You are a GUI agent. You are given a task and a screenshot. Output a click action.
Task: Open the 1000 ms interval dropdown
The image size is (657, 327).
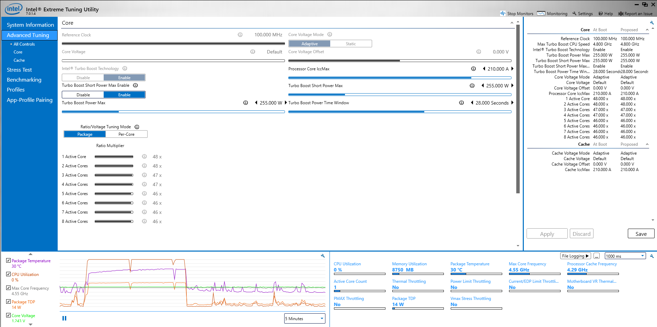[625, 256]
